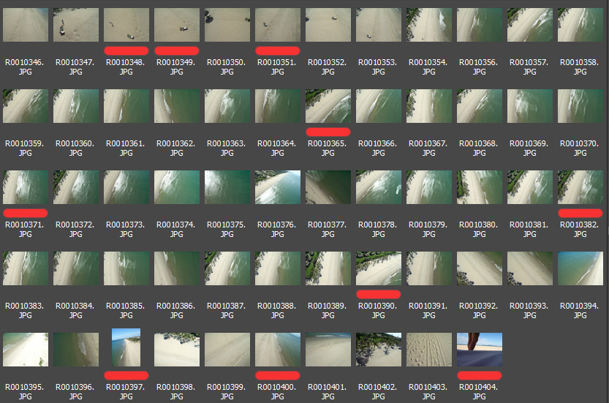Click the file name R0010393.JPG
The width and height of the screenshot is (609, 403).
point(529,311)
